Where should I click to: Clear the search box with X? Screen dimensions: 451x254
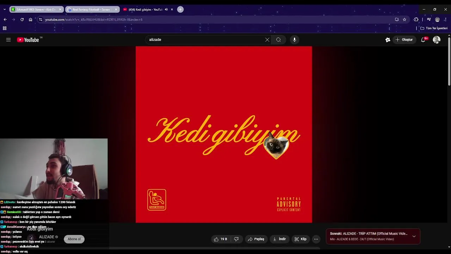[267, 40]
